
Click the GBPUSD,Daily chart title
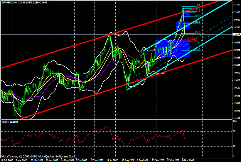[9, 3]
